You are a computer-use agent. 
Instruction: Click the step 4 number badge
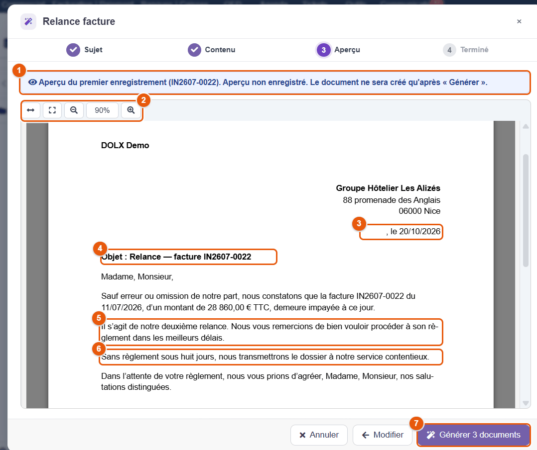pyautogui.click(x=449, y=50)
